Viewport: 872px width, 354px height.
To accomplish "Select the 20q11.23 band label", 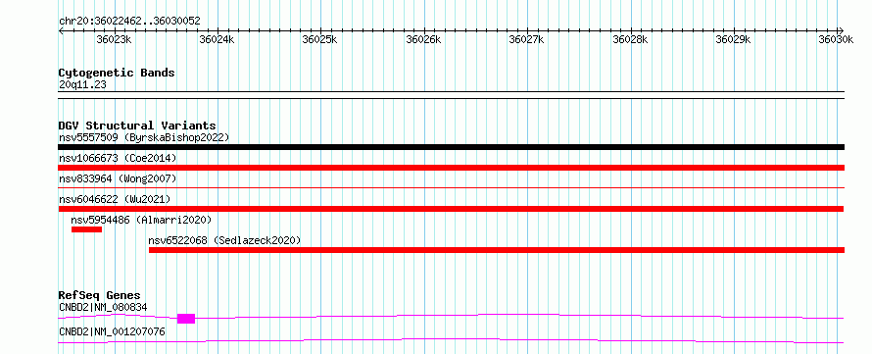I will point(82,85).
